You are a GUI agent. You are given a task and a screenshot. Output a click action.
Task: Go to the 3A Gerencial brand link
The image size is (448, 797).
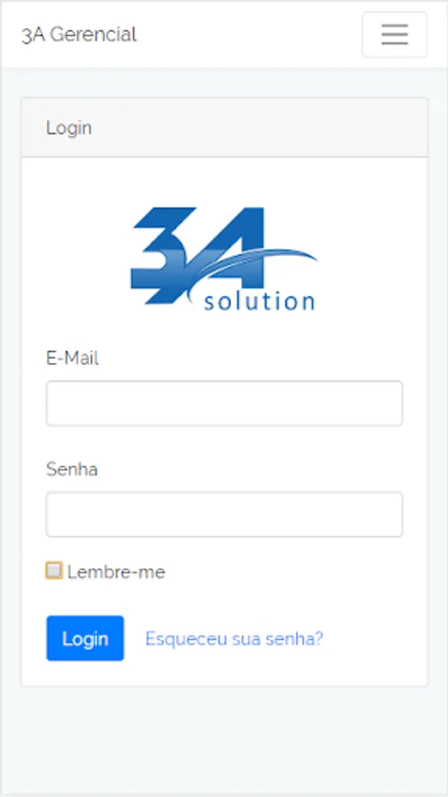[x=79, y=35]
